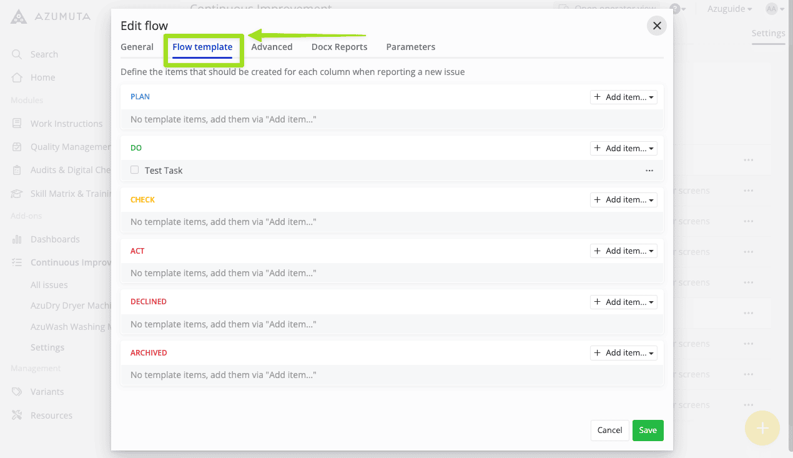Screen dimensions: 793x458
Task: Click the yellow plus floating button
Action: 762,428
